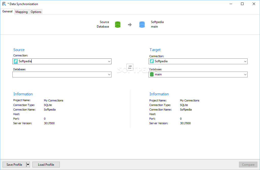Click the header label Softpedia main
This screenshot has width=260, height=170.
[157, 24]
